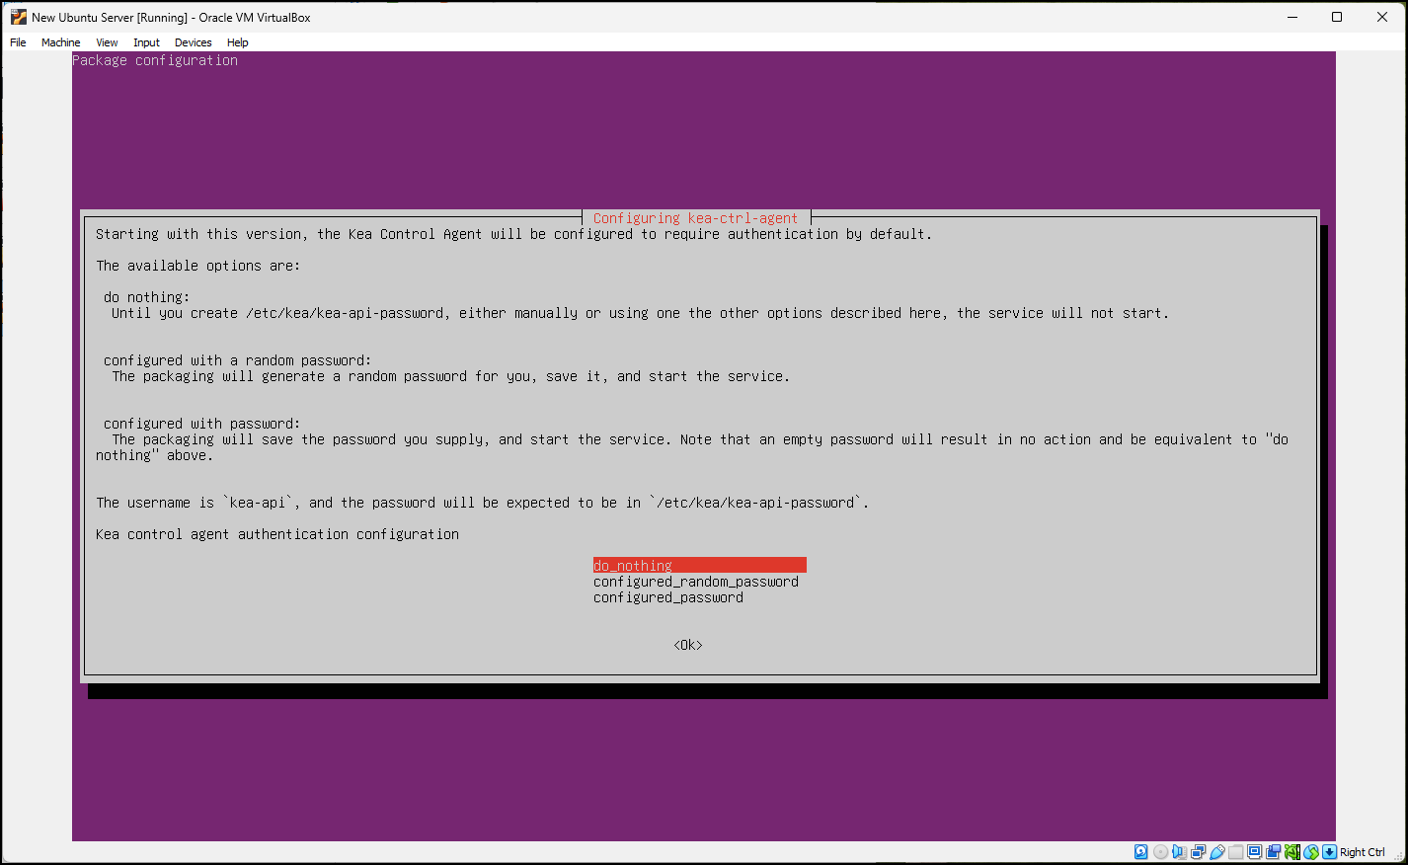Select the configured_random_password option
Image resolution: width=1408 pixels, height=865 pixels.
695,581
